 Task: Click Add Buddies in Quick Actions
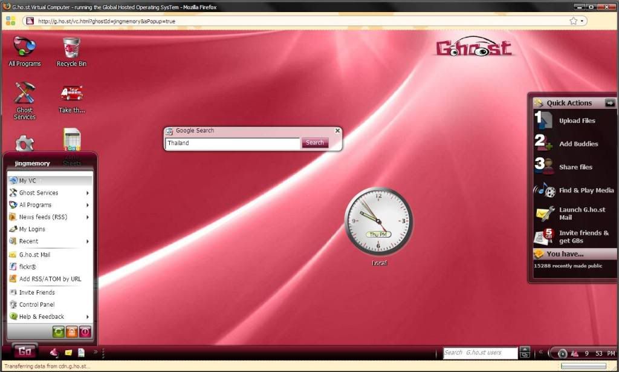[578, 144]
